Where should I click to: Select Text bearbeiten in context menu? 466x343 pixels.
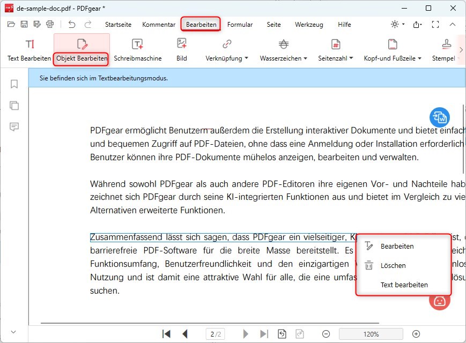coord(403,285)
